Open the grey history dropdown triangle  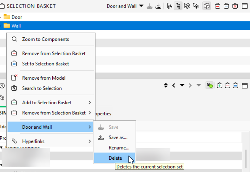click(199, 85)
